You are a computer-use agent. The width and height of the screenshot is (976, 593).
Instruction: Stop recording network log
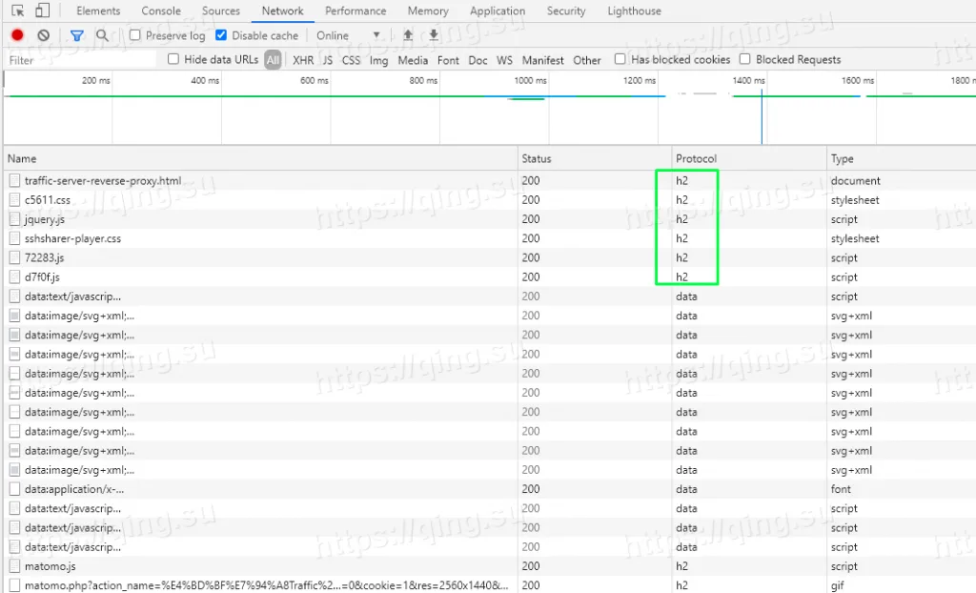17,35
